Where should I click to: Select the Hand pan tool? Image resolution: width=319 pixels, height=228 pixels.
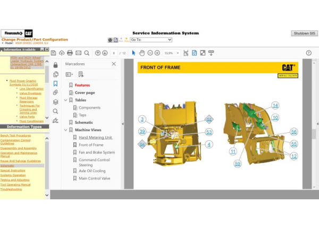[142, 53]
